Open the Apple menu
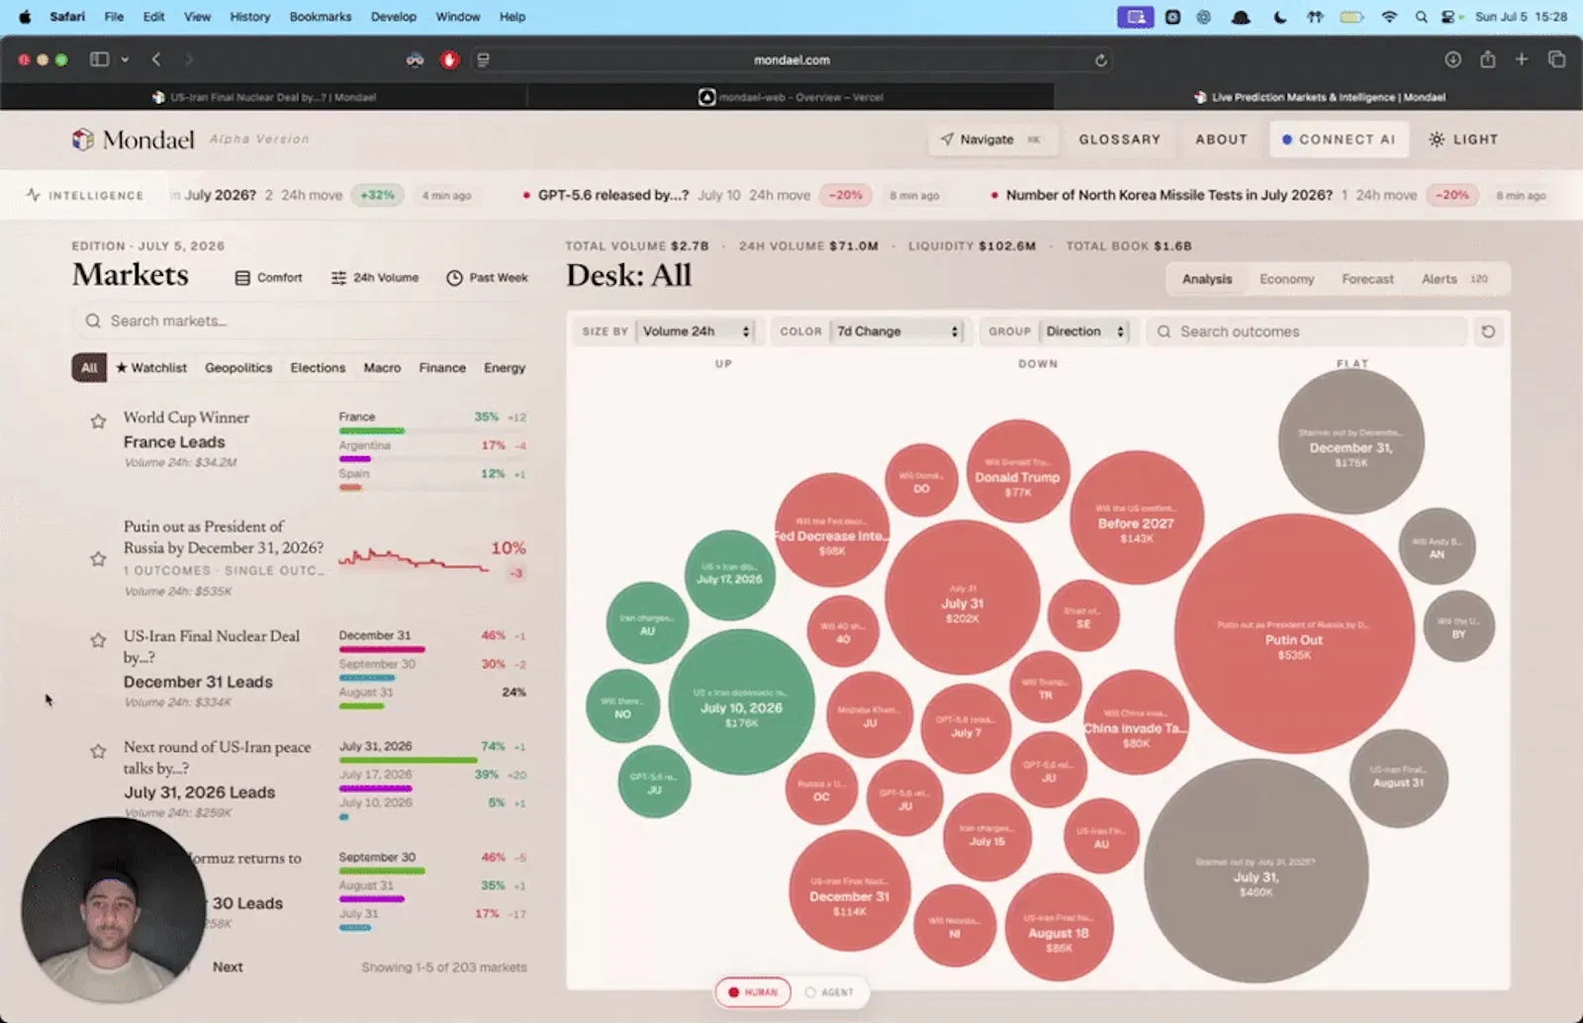This screenshot has height=1023, width=1583. (x=25, y=17)
